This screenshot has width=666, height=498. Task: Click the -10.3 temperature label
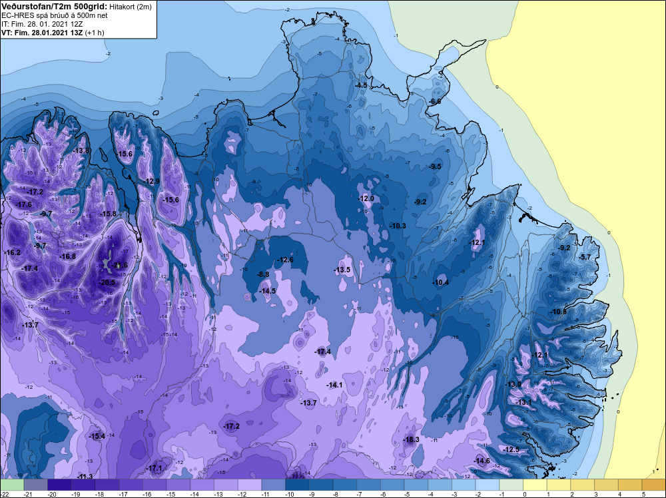coord(398,226)
